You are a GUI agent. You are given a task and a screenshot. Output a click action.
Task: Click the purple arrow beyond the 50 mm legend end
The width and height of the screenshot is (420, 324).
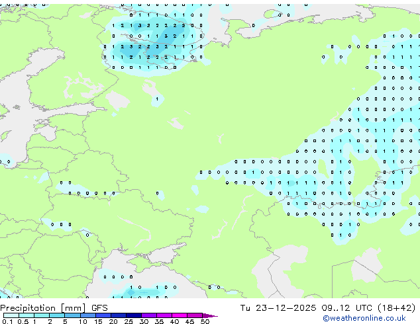(210, 315)
